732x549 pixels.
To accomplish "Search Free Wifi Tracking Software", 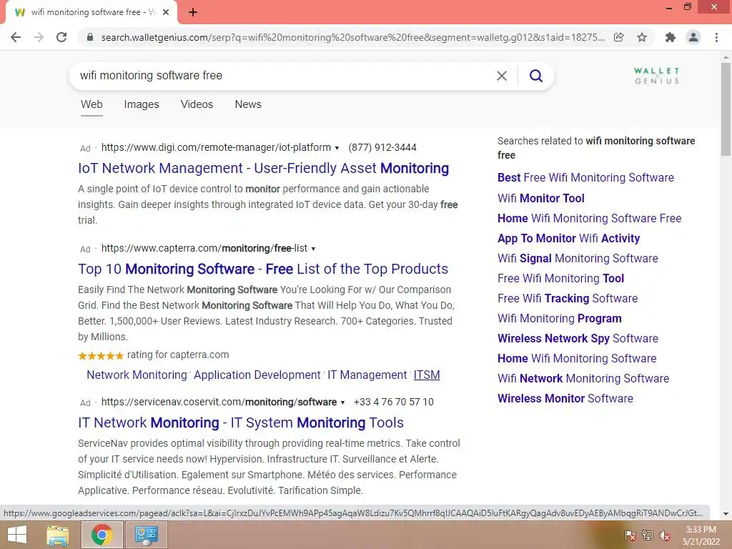I will (568, 299).
